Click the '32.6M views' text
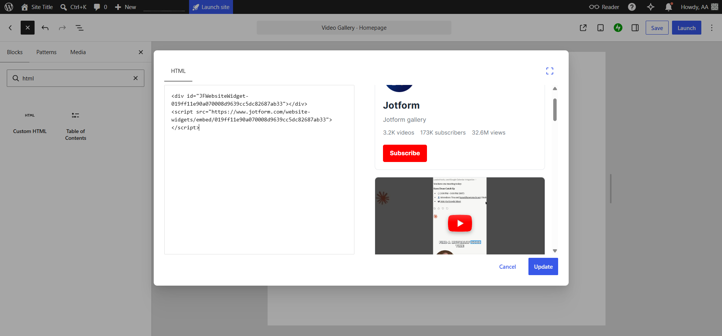The image size is (722, 336). click(x=489, y=133)
